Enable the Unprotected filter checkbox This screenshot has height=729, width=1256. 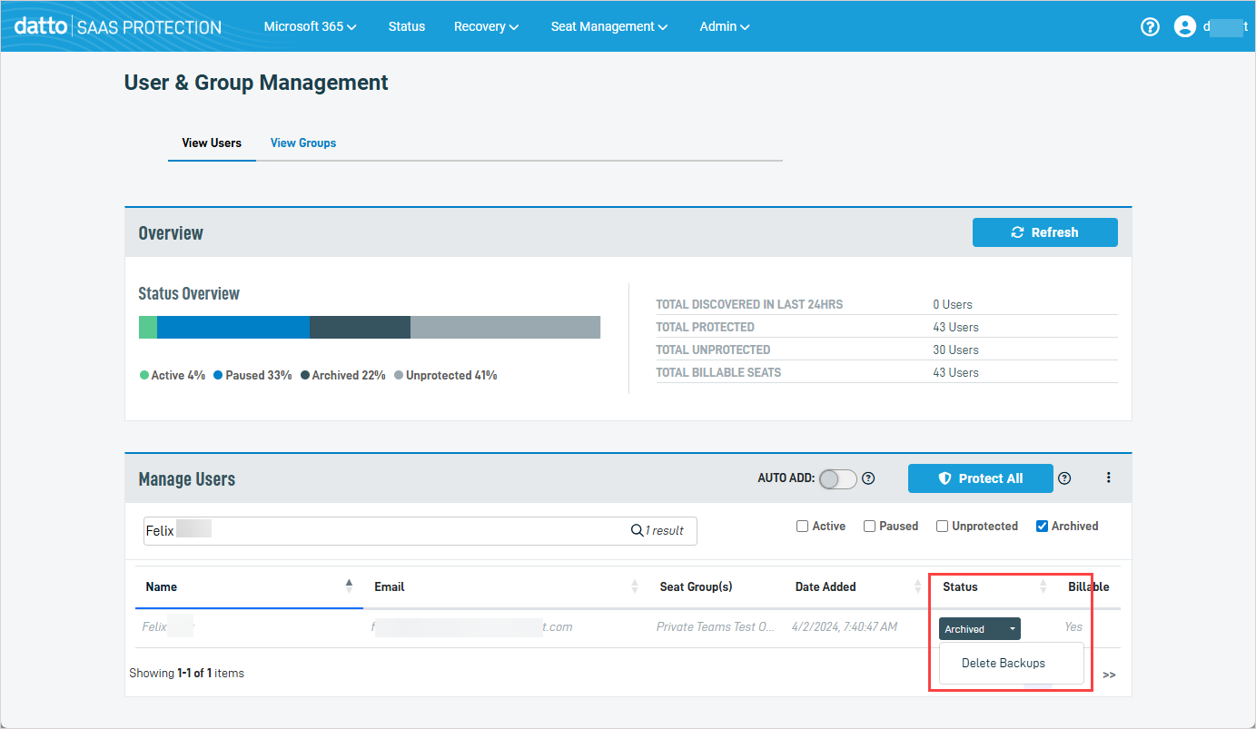pyautogui.click(x=942, y=526)
